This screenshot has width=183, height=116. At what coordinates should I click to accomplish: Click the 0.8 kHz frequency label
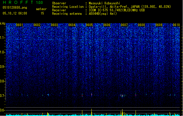coord(2,81)
